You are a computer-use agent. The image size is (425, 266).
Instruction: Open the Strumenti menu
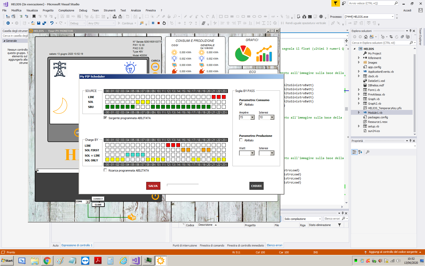coord(110,10)
